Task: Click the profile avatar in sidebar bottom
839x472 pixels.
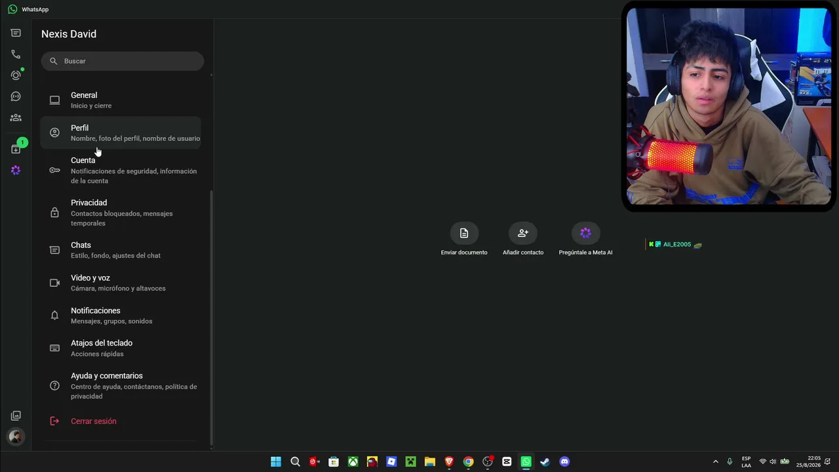Action: click(16, 437)
